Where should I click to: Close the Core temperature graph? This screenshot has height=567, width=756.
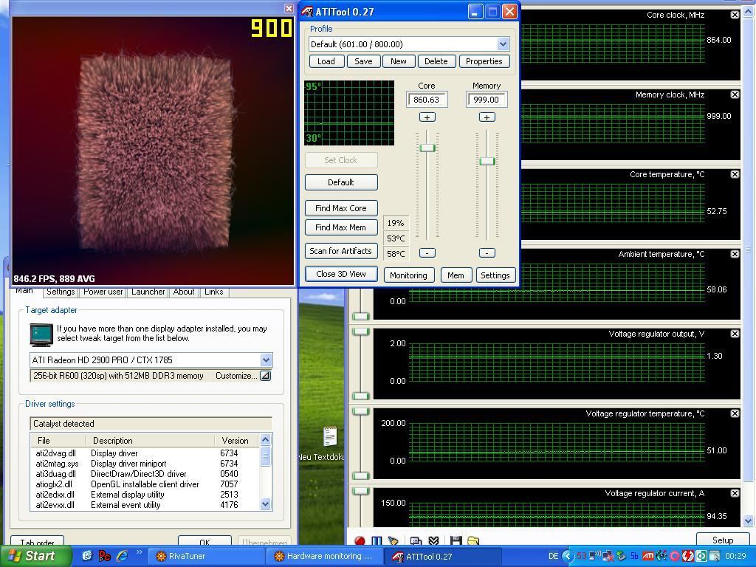pos(735,174)
